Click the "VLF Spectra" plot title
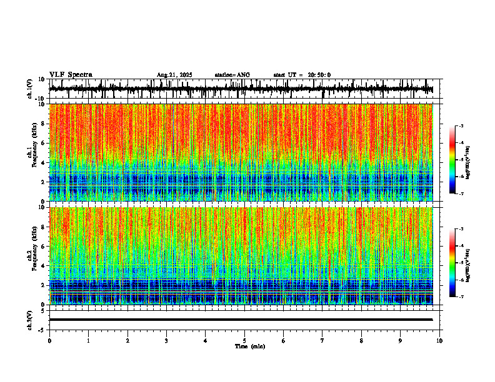The height and width of the screenshot is (382, 495). [71, 75]
